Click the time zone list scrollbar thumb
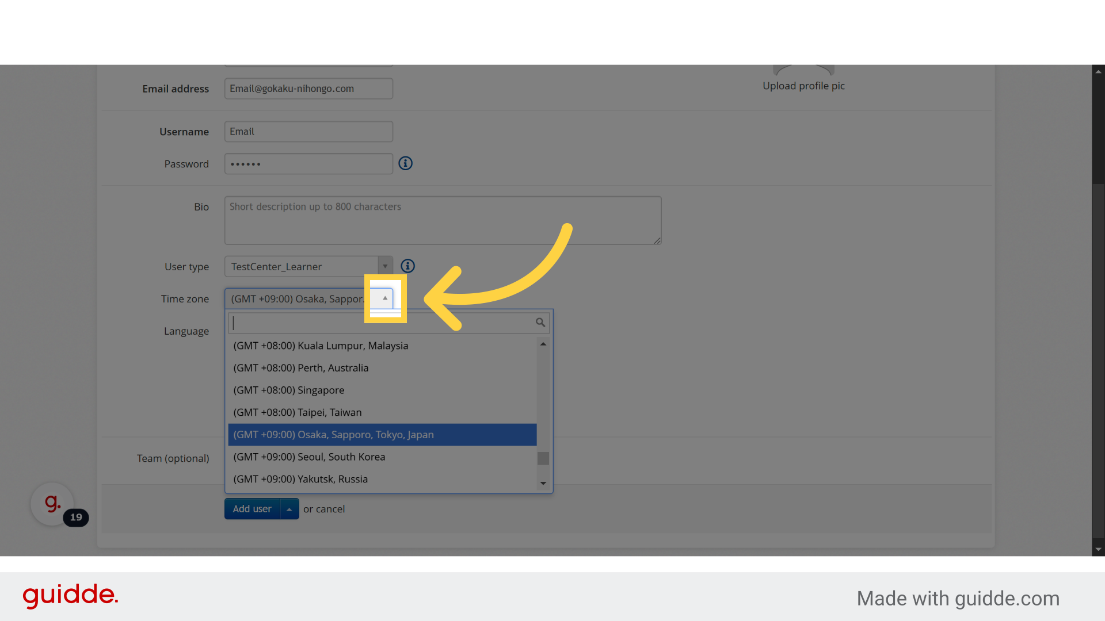Image resolution: width=1105 pixels, height=621 pixels. coord(543,458)
